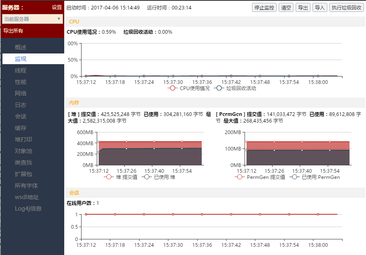
Task: Open the 设置 settings link
Action: 57,7
